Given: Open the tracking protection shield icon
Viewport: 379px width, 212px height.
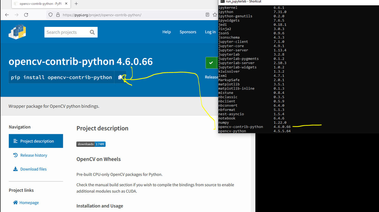Looking at the screenshot, I should click(x=51, y=15).
